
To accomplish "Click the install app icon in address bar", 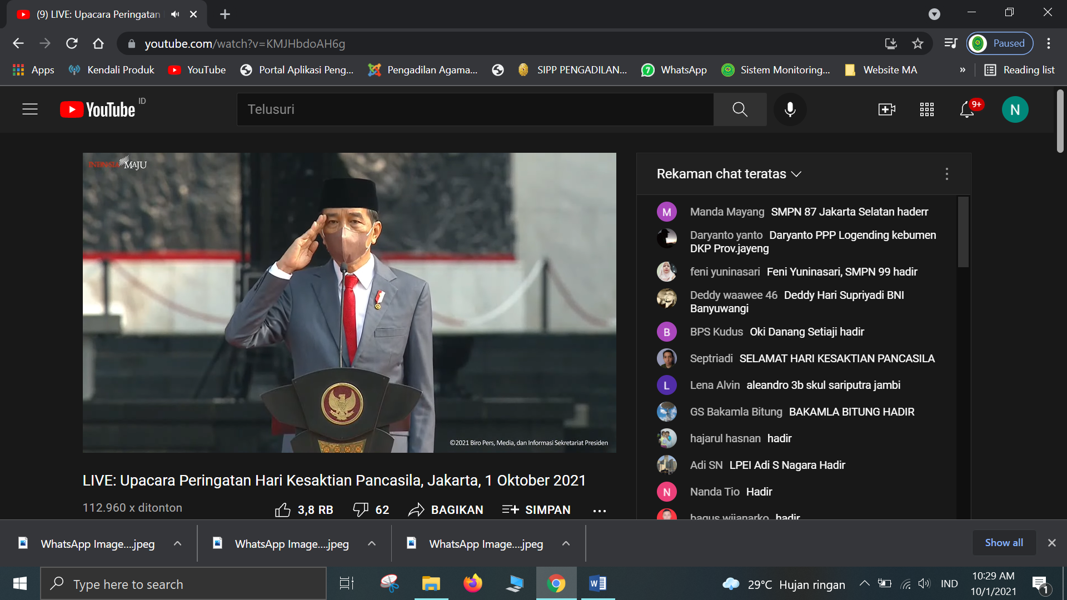I will pos(891,43).
